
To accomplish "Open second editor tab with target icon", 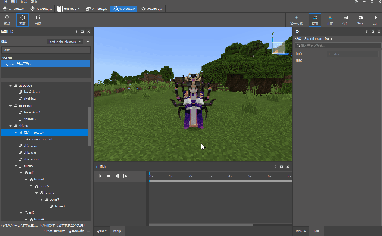I will point(41,9).
